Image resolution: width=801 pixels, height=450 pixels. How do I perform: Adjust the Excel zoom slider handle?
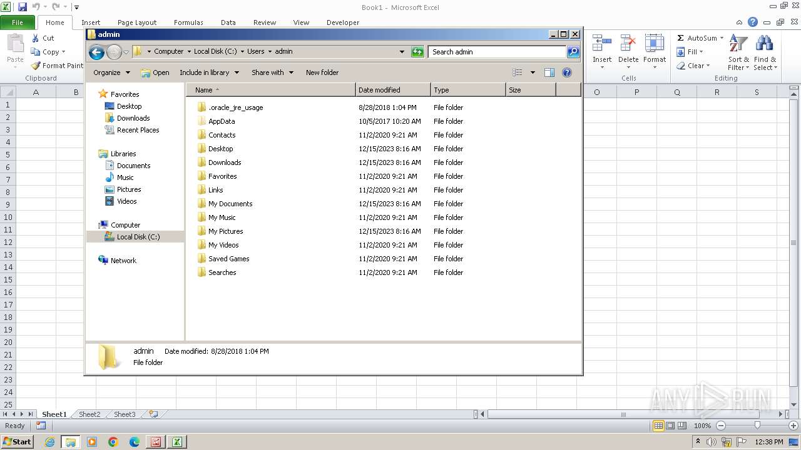pyautogui.click(x=757, y=426)
